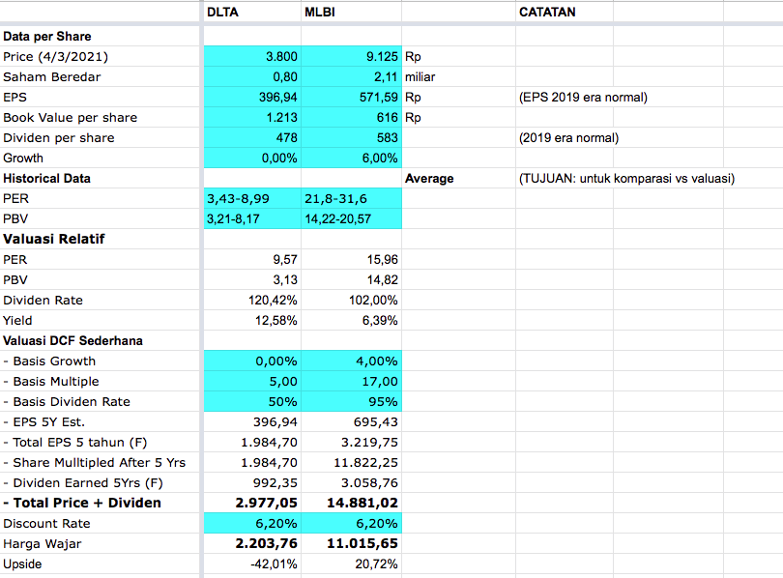Click the Saham Beredar row label
Viewport: 783px width, 578px height.
(x=52, y=77)
